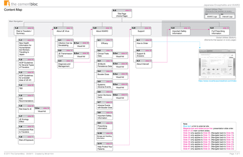Click the IXIARO Logo box in Global Utilities
This screenshot has height=157, width=243.
click(x=212, y=16)
